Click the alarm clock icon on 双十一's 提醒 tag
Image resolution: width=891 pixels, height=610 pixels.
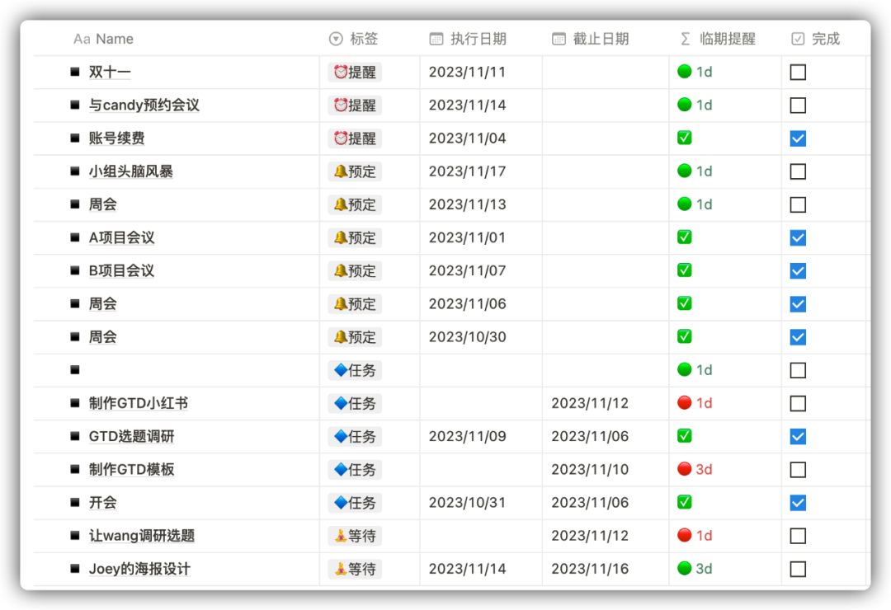342,72
